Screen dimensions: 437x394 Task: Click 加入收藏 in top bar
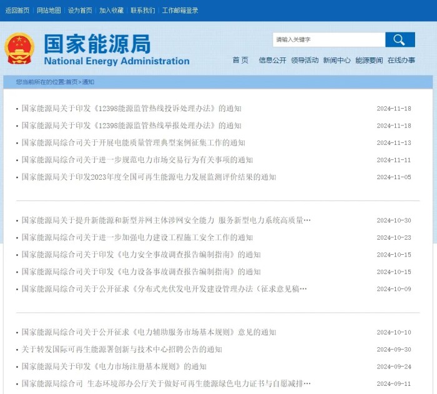111,11
